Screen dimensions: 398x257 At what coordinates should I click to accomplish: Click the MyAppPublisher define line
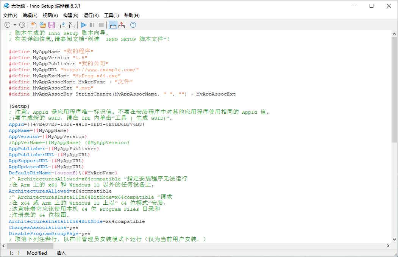(x=59, y=63)
